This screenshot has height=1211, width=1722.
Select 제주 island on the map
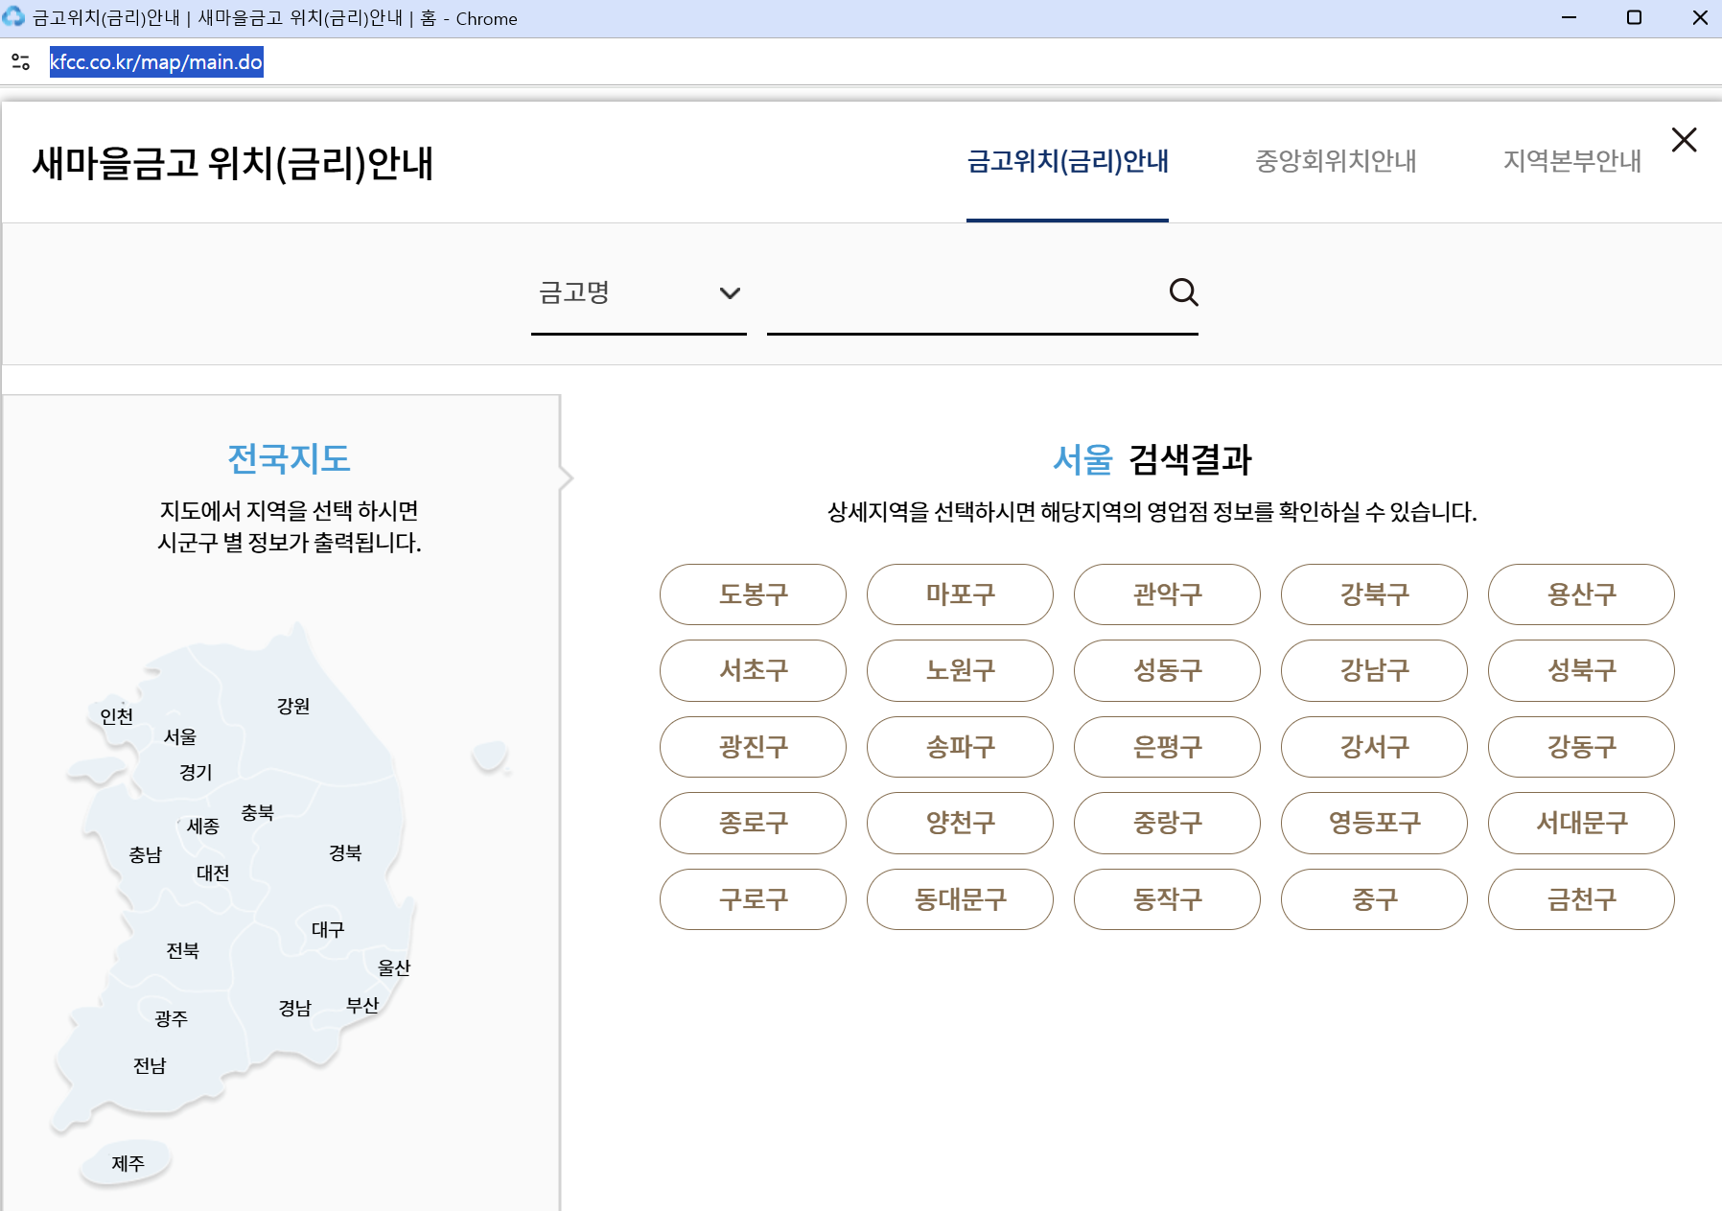128,1163
